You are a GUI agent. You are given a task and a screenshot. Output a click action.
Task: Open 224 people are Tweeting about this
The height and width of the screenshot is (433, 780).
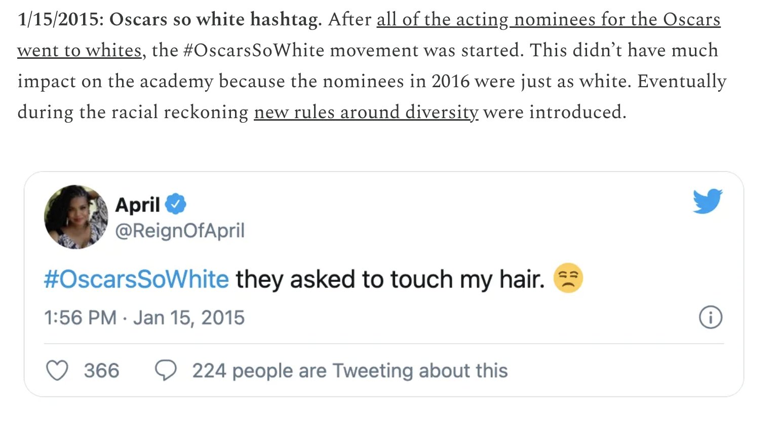pyautogui.click(x=349, y=371)
